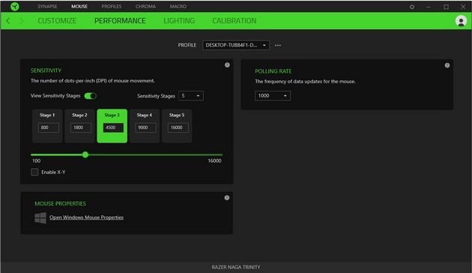
Task: Switch to the Lighting tab
Action: coord(179,21)
